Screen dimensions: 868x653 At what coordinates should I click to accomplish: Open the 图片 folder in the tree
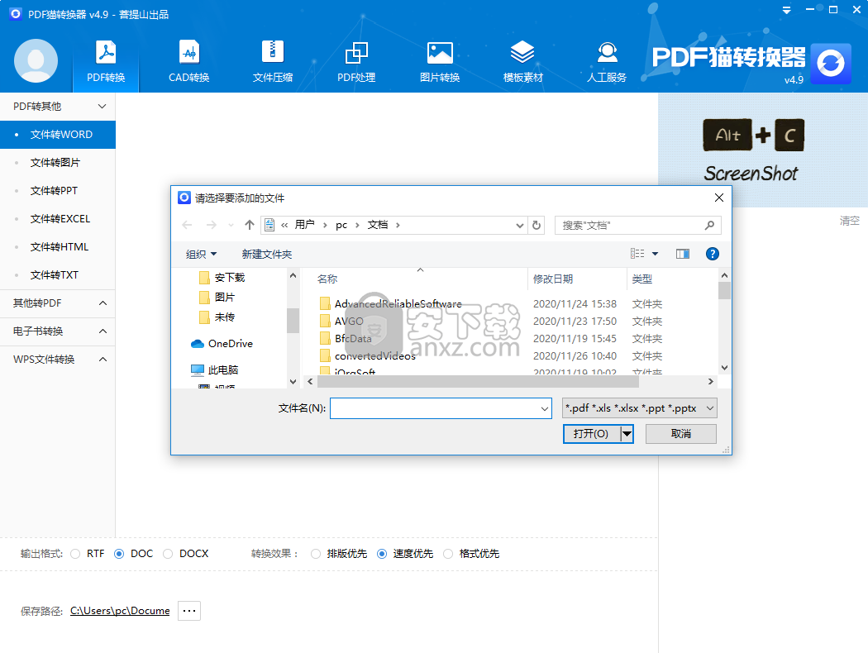pyautogui.click(x=217, y=298)
